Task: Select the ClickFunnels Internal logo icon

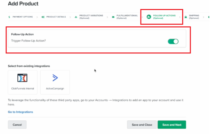Action: (x=22, y=78)
